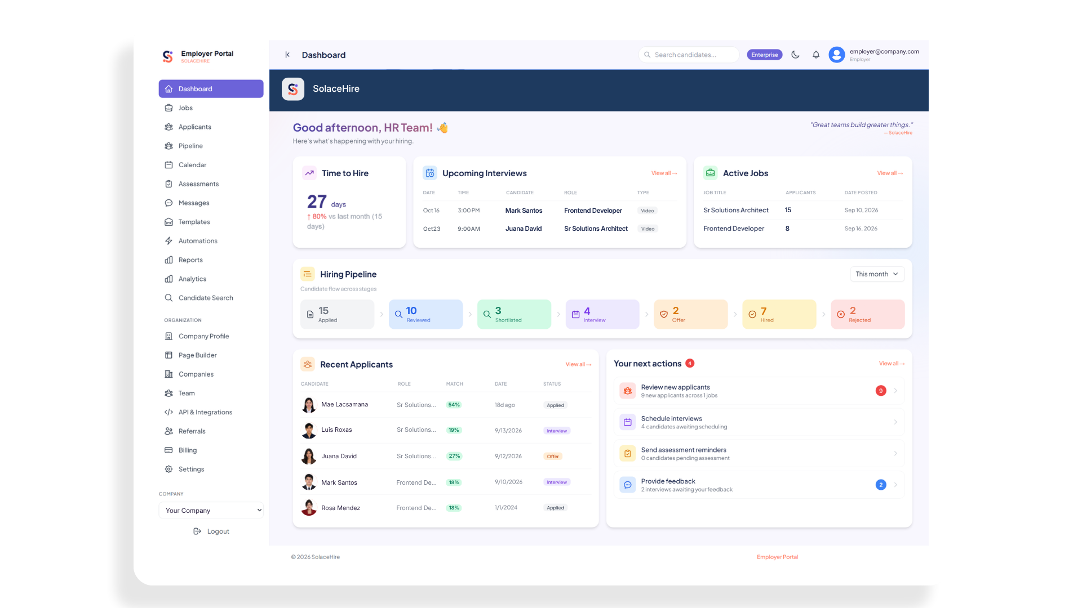The height and width of the screenshot is (608, 1082).
Task: Click the Recent Applicants people icon
Action: (x=308, y=364)
